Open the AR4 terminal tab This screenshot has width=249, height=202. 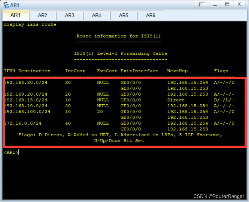pos(97,15)
